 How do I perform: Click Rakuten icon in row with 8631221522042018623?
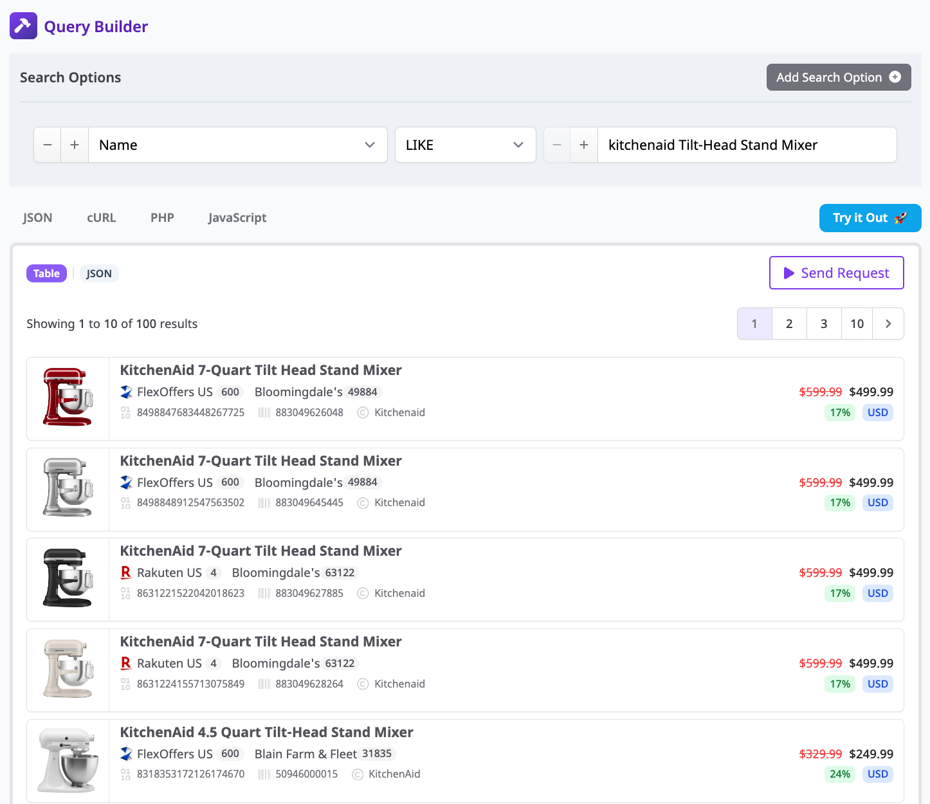(126, 572)
